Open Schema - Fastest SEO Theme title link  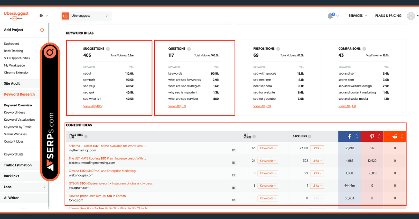(107, 146)
